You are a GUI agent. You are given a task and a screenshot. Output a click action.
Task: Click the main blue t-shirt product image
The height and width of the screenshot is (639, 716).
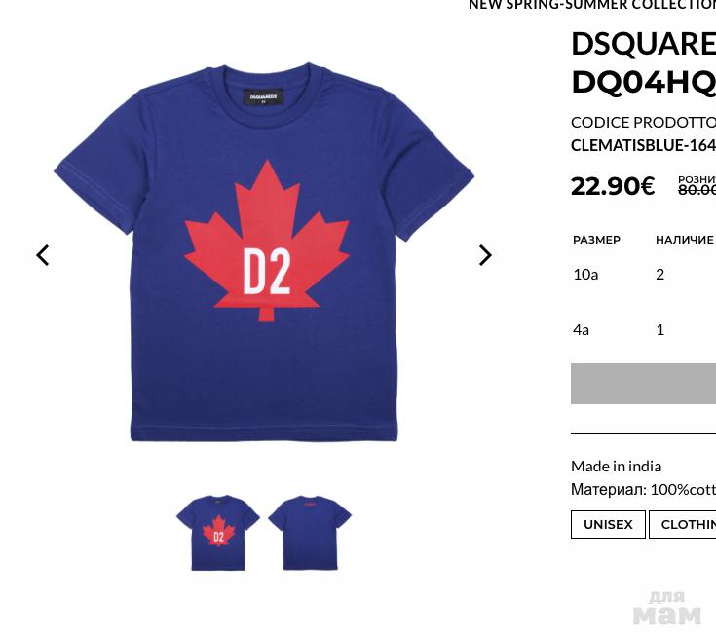[x=264, y=252]
